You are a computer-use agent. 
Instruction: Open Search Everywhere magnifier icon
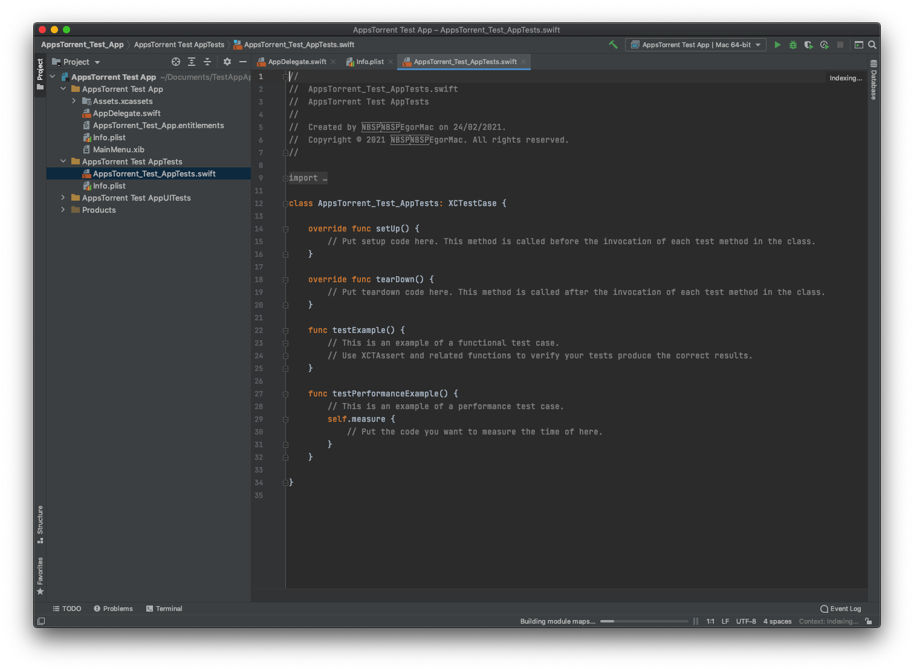[x=872, y=45]
